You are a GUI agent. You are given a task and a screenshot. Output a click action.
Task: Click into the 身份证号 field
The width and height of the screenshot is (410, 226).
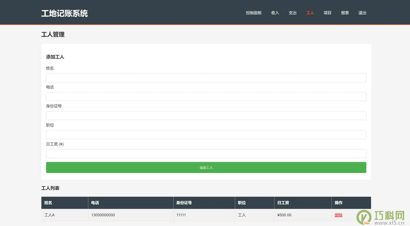pyautogui.click(x=206, y=115)
